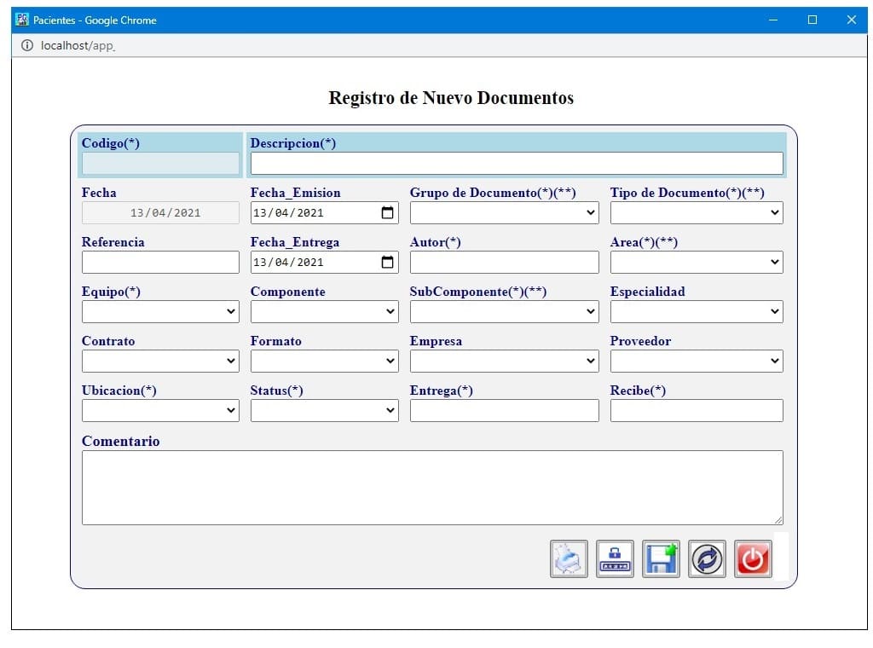Expand the Componente dropdown
The width and height of the screenshot is (873, 648).
tap(325, 312)
